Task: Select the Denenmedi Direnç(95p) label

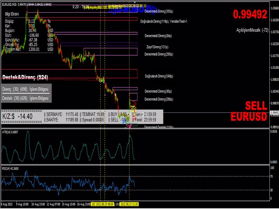Action: point(158,91)
